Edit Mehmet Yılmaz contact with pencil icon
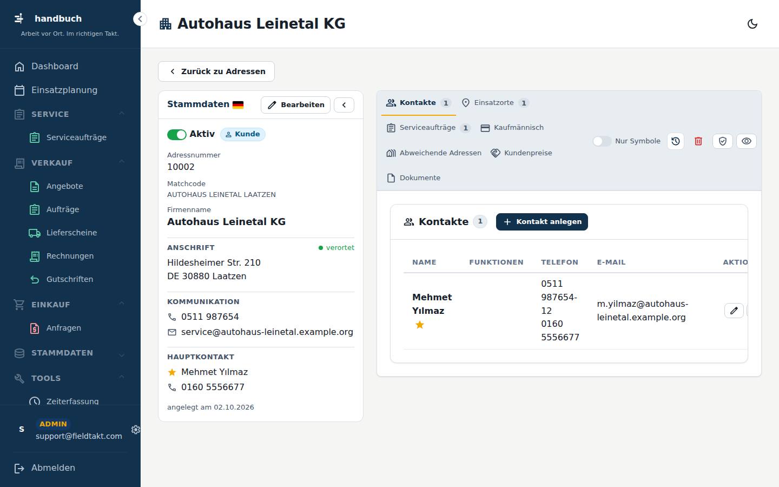Viewport: 779px width, 487px height. coord(734,311)
